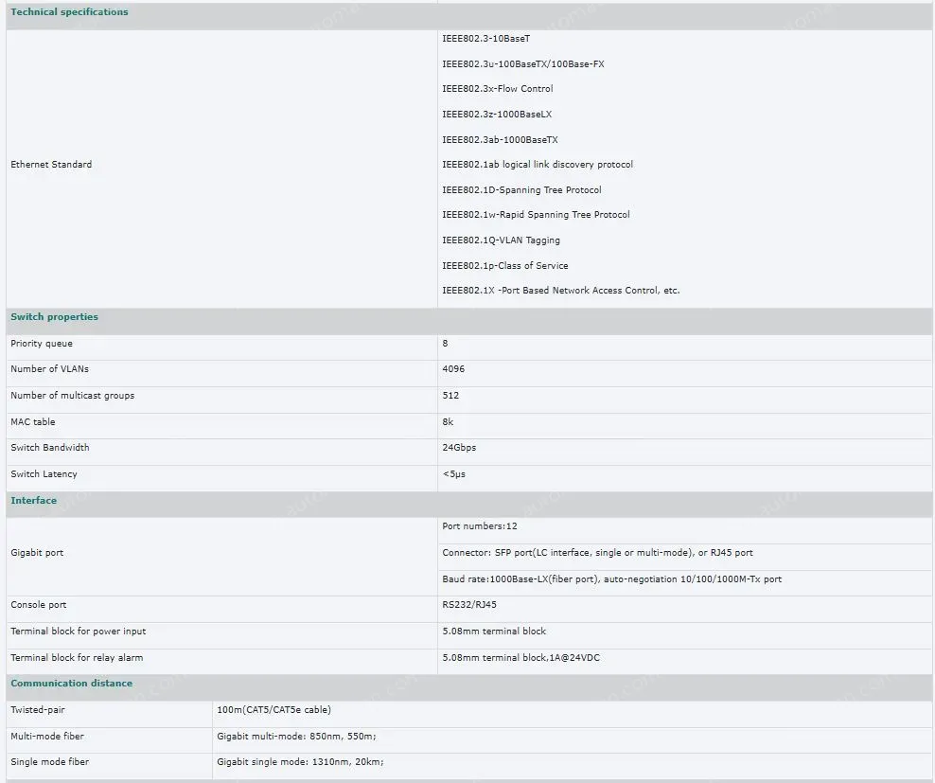Click the Gigabit port label

pyautogui.click(x=37, y=553)
